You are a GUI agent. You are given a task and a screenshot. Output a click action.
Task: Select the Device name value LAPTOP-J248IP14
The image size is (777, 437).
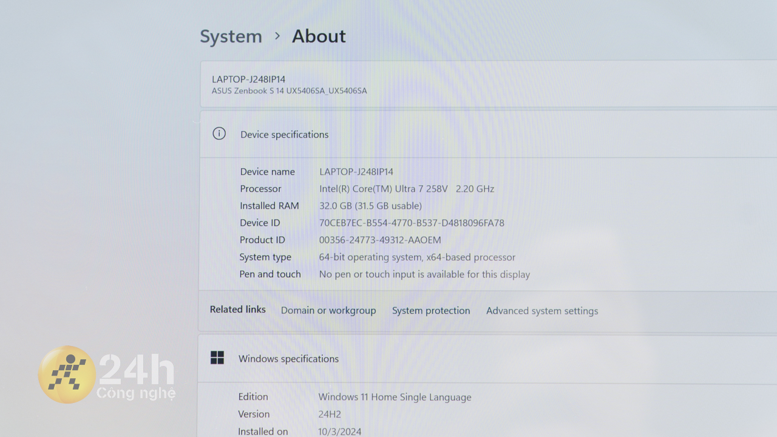tap(356, 172)
